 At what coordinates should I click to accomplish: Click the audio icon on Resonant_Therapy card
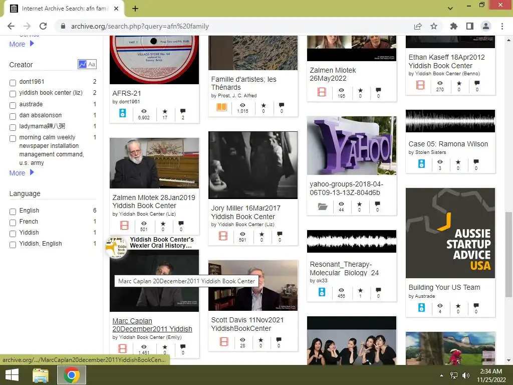pyautogui.click(x=322, y=292)
